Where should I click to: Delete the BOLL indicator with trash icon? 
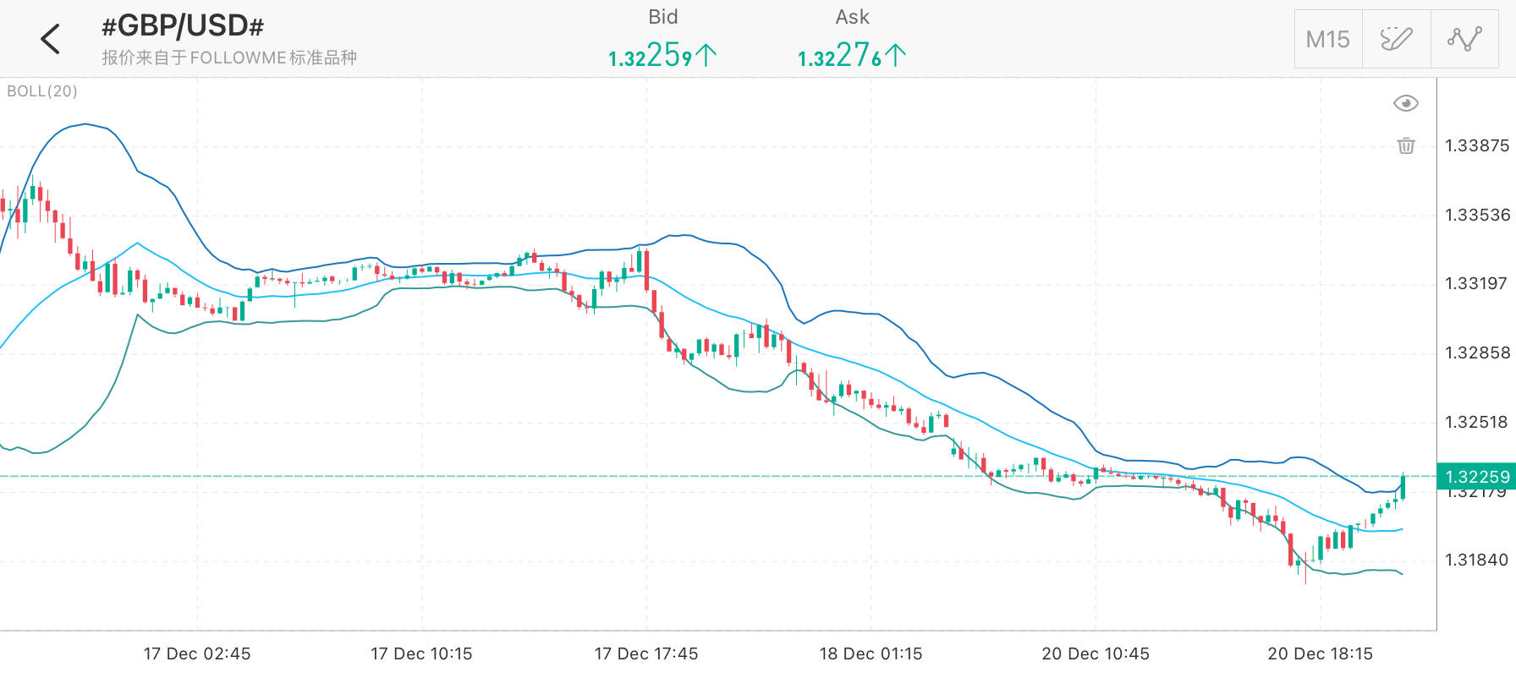1406,145
